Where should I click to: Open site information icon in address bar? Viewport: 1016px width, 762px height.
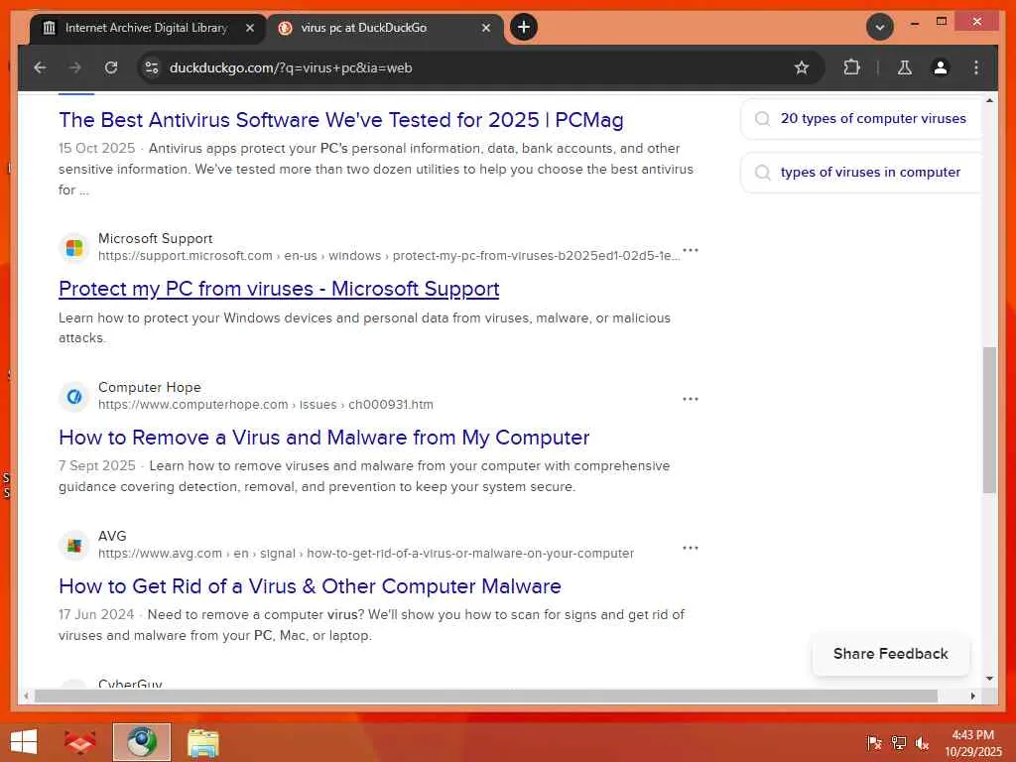tap(152, 67)
